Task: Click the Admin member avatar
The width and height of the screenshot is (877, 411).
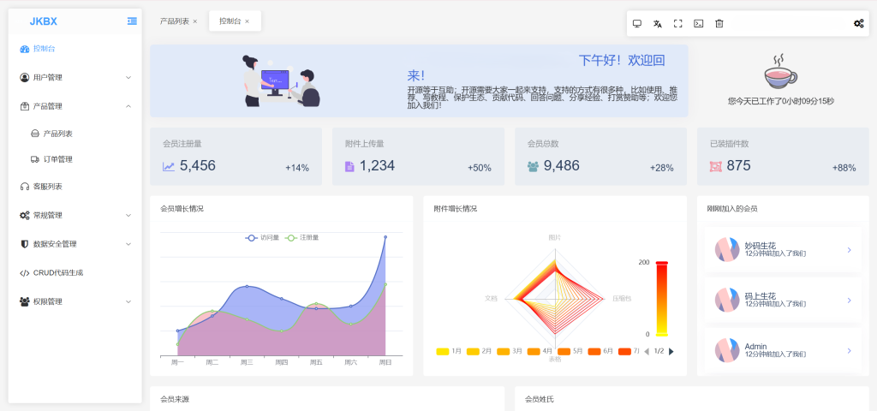Action: pos(727,350)
